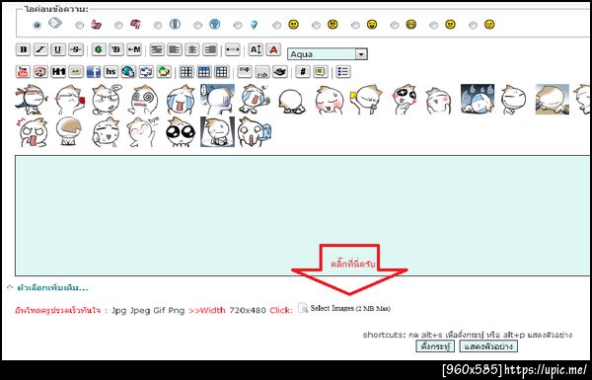592x380 pixels.
Task: Click the red A font color button
Action: [273, 49]
